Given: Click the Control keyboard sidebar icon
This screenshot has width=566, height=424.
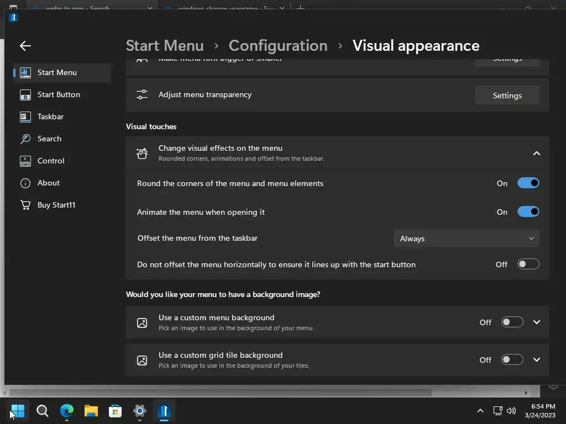Looking at the screenshot, I should click(x=25, y=161).
